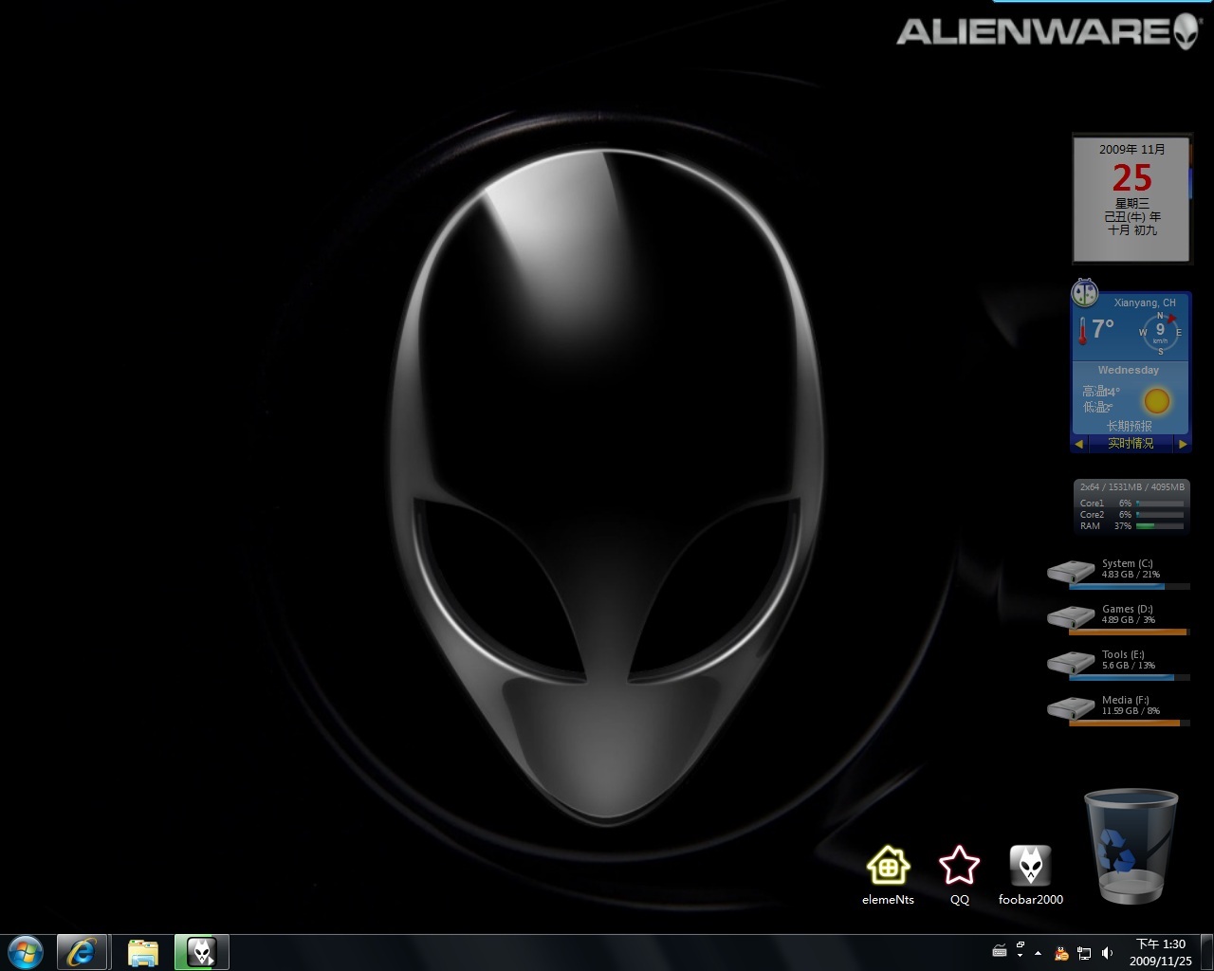Screen dimensions: 1214x971
Task: Click the Media (F:) drive icon
Action: tap(1071, 708)
